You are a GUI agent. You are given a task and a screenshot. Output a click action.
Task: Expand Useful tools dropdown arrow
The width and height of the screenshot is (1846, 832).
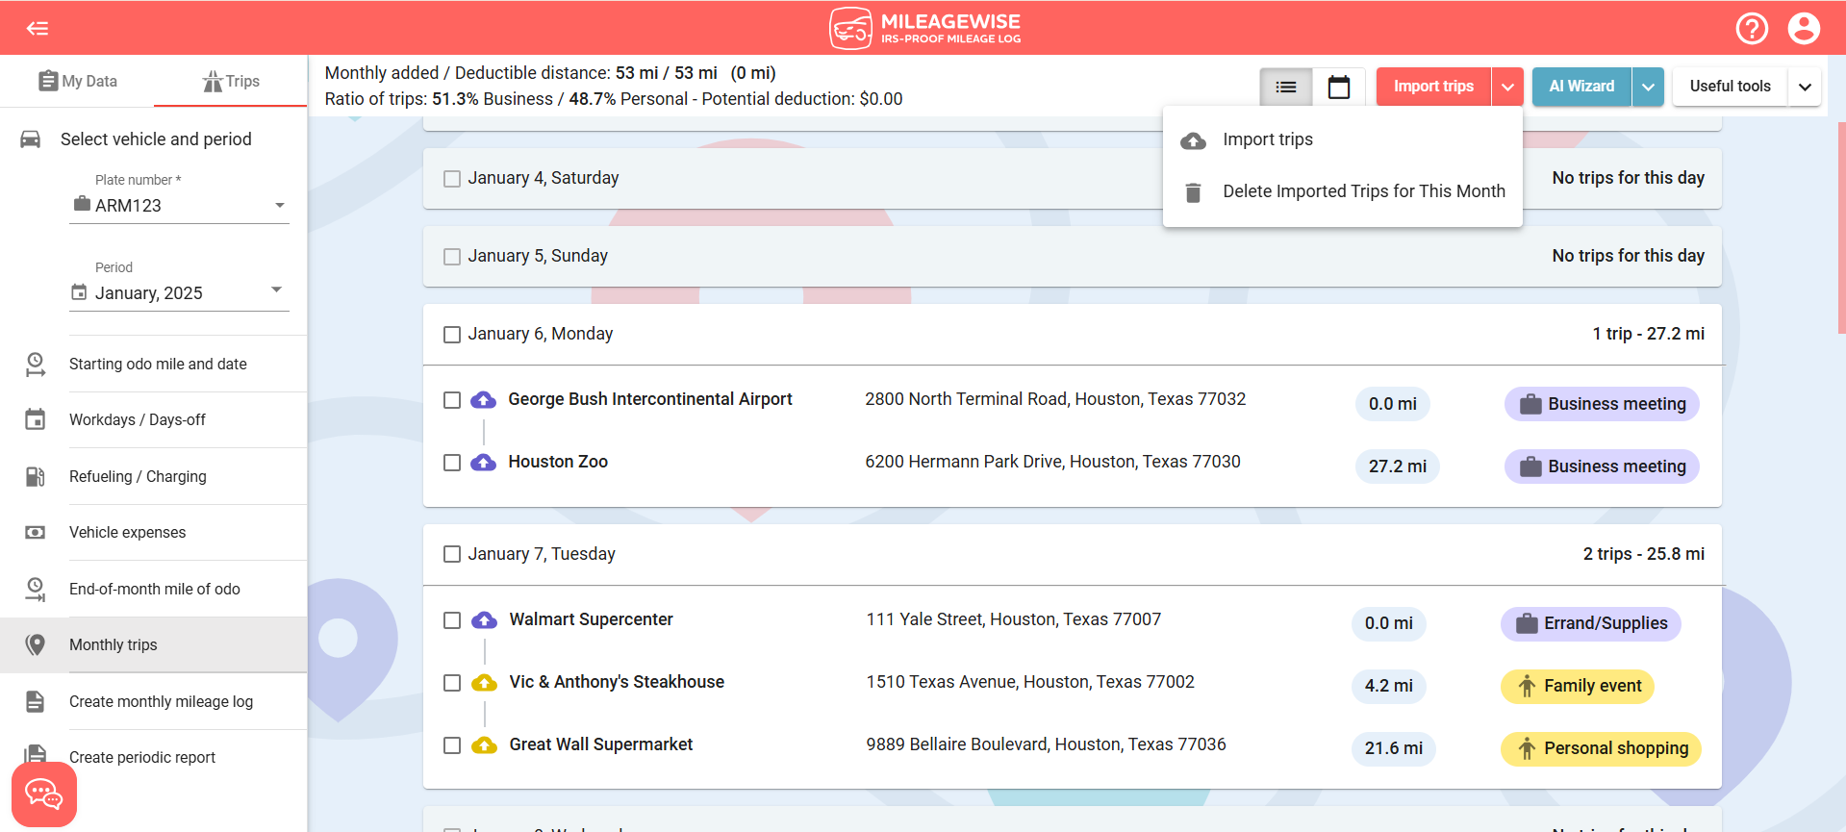click(1805, 87)
